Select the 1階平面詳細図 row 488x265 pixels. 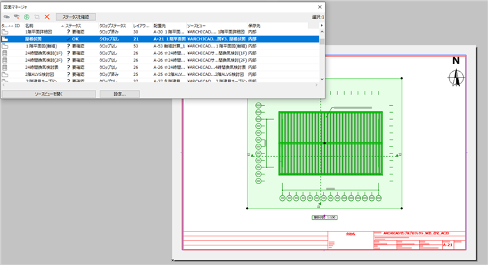click(x=160, y=32)
